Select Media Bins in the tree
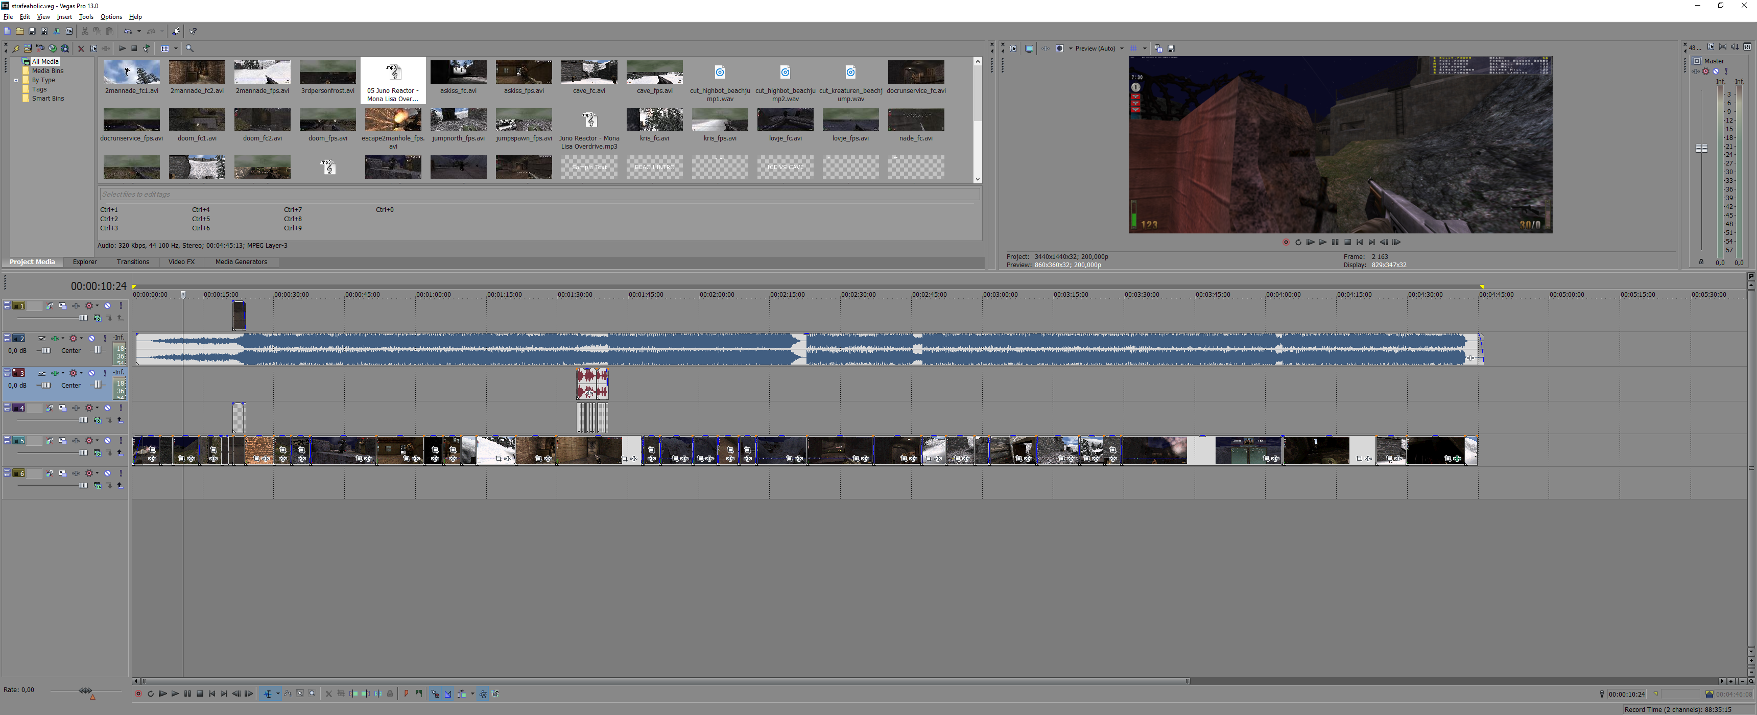Image resolution: width=1757 pixels, height=715 pixels. coord(48,71)
